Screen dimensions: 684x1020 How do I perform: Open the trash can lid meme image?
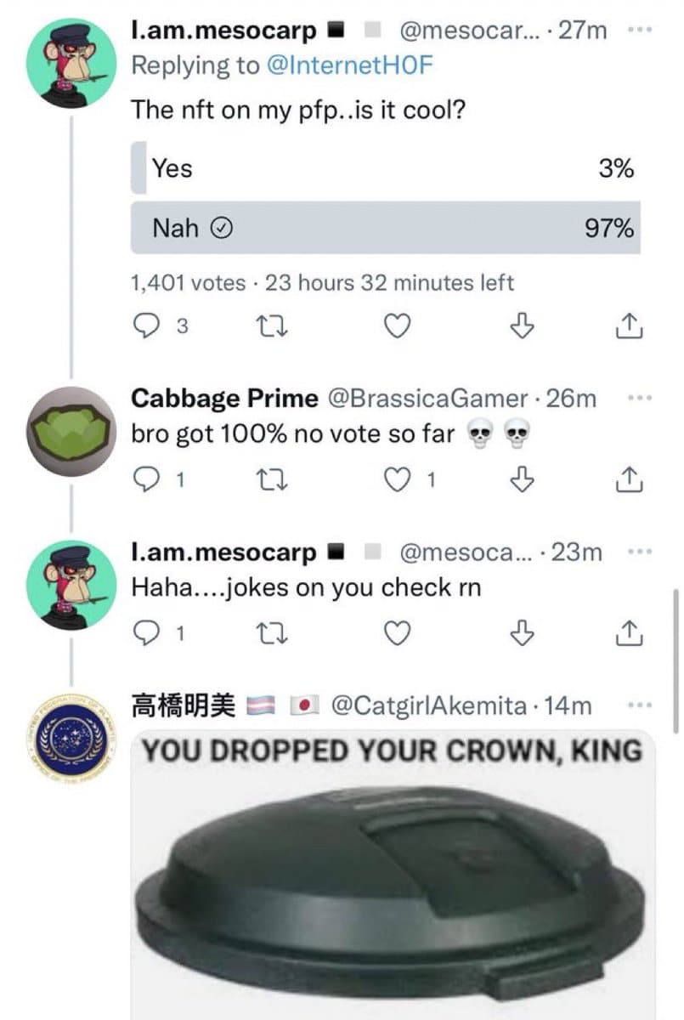coord(392,875)
